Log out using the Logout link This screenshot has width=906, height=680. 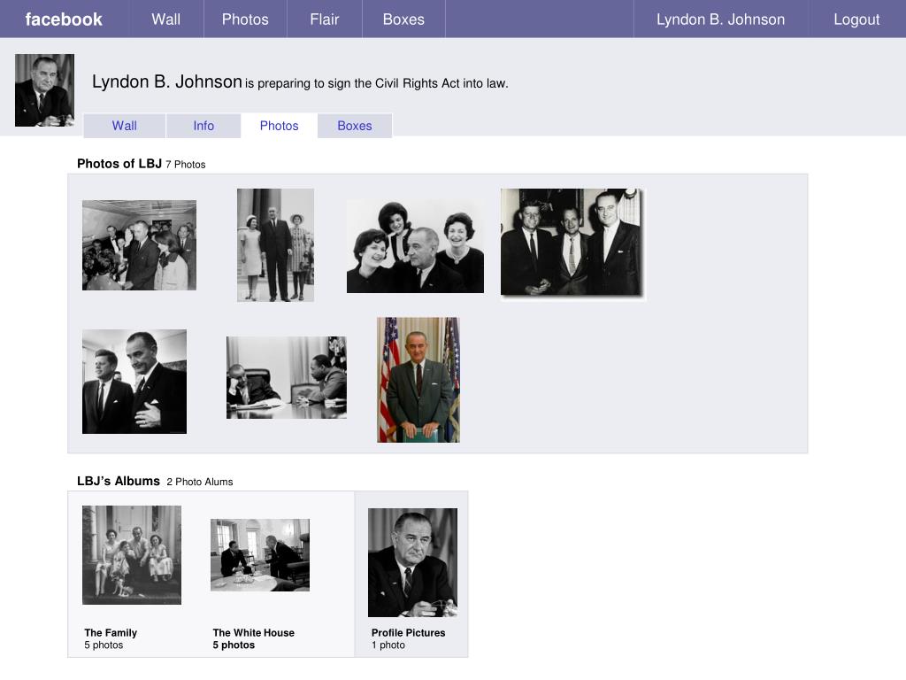(x=856, y=19)
